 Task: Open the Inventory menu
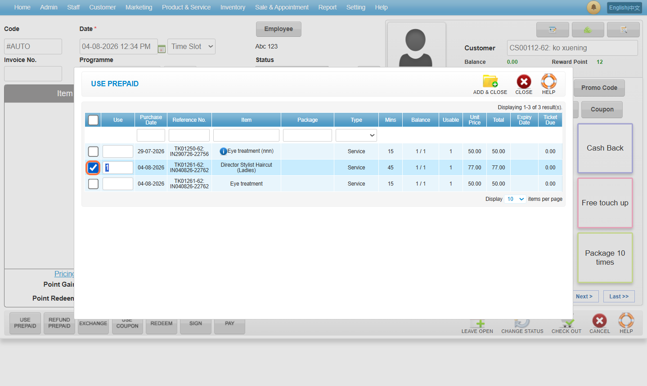click(x=233, y=7)
